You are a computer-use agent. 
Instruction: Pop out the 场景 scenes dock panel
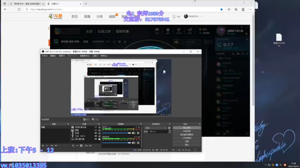(68, 124)
